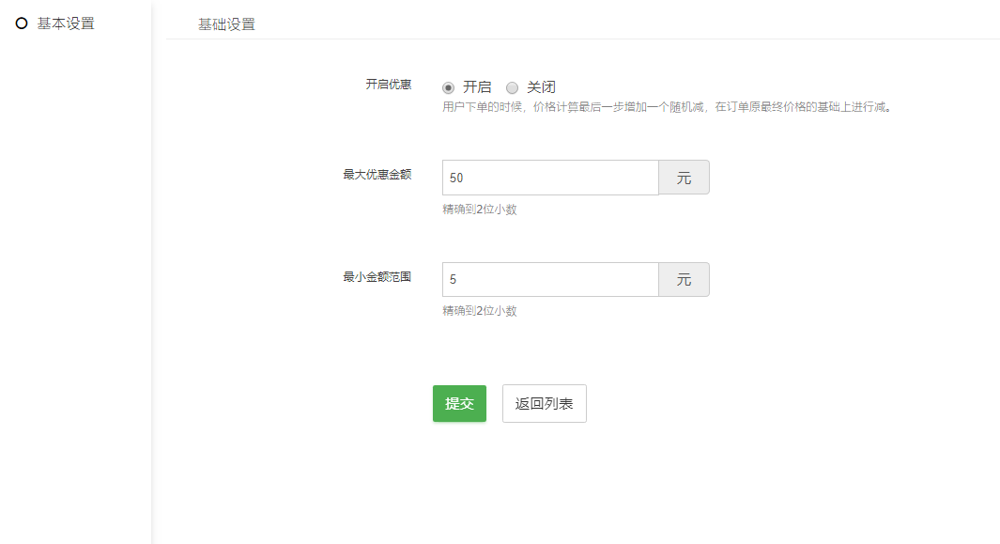This screenshot has height=544, width=1000.
Task: Click the 返回列表 button
Action: 544,403
